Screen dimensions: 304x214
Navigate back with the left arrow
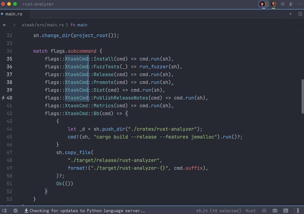[x=5, y=25]
